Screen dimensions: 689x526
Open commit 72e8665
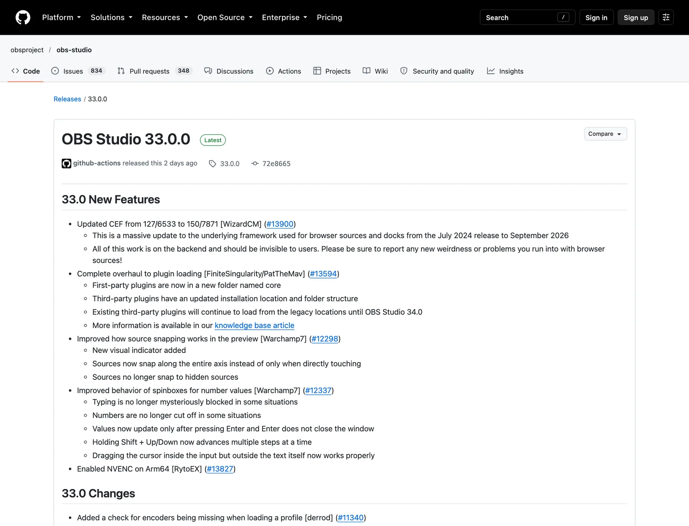(x=276, y=164)
